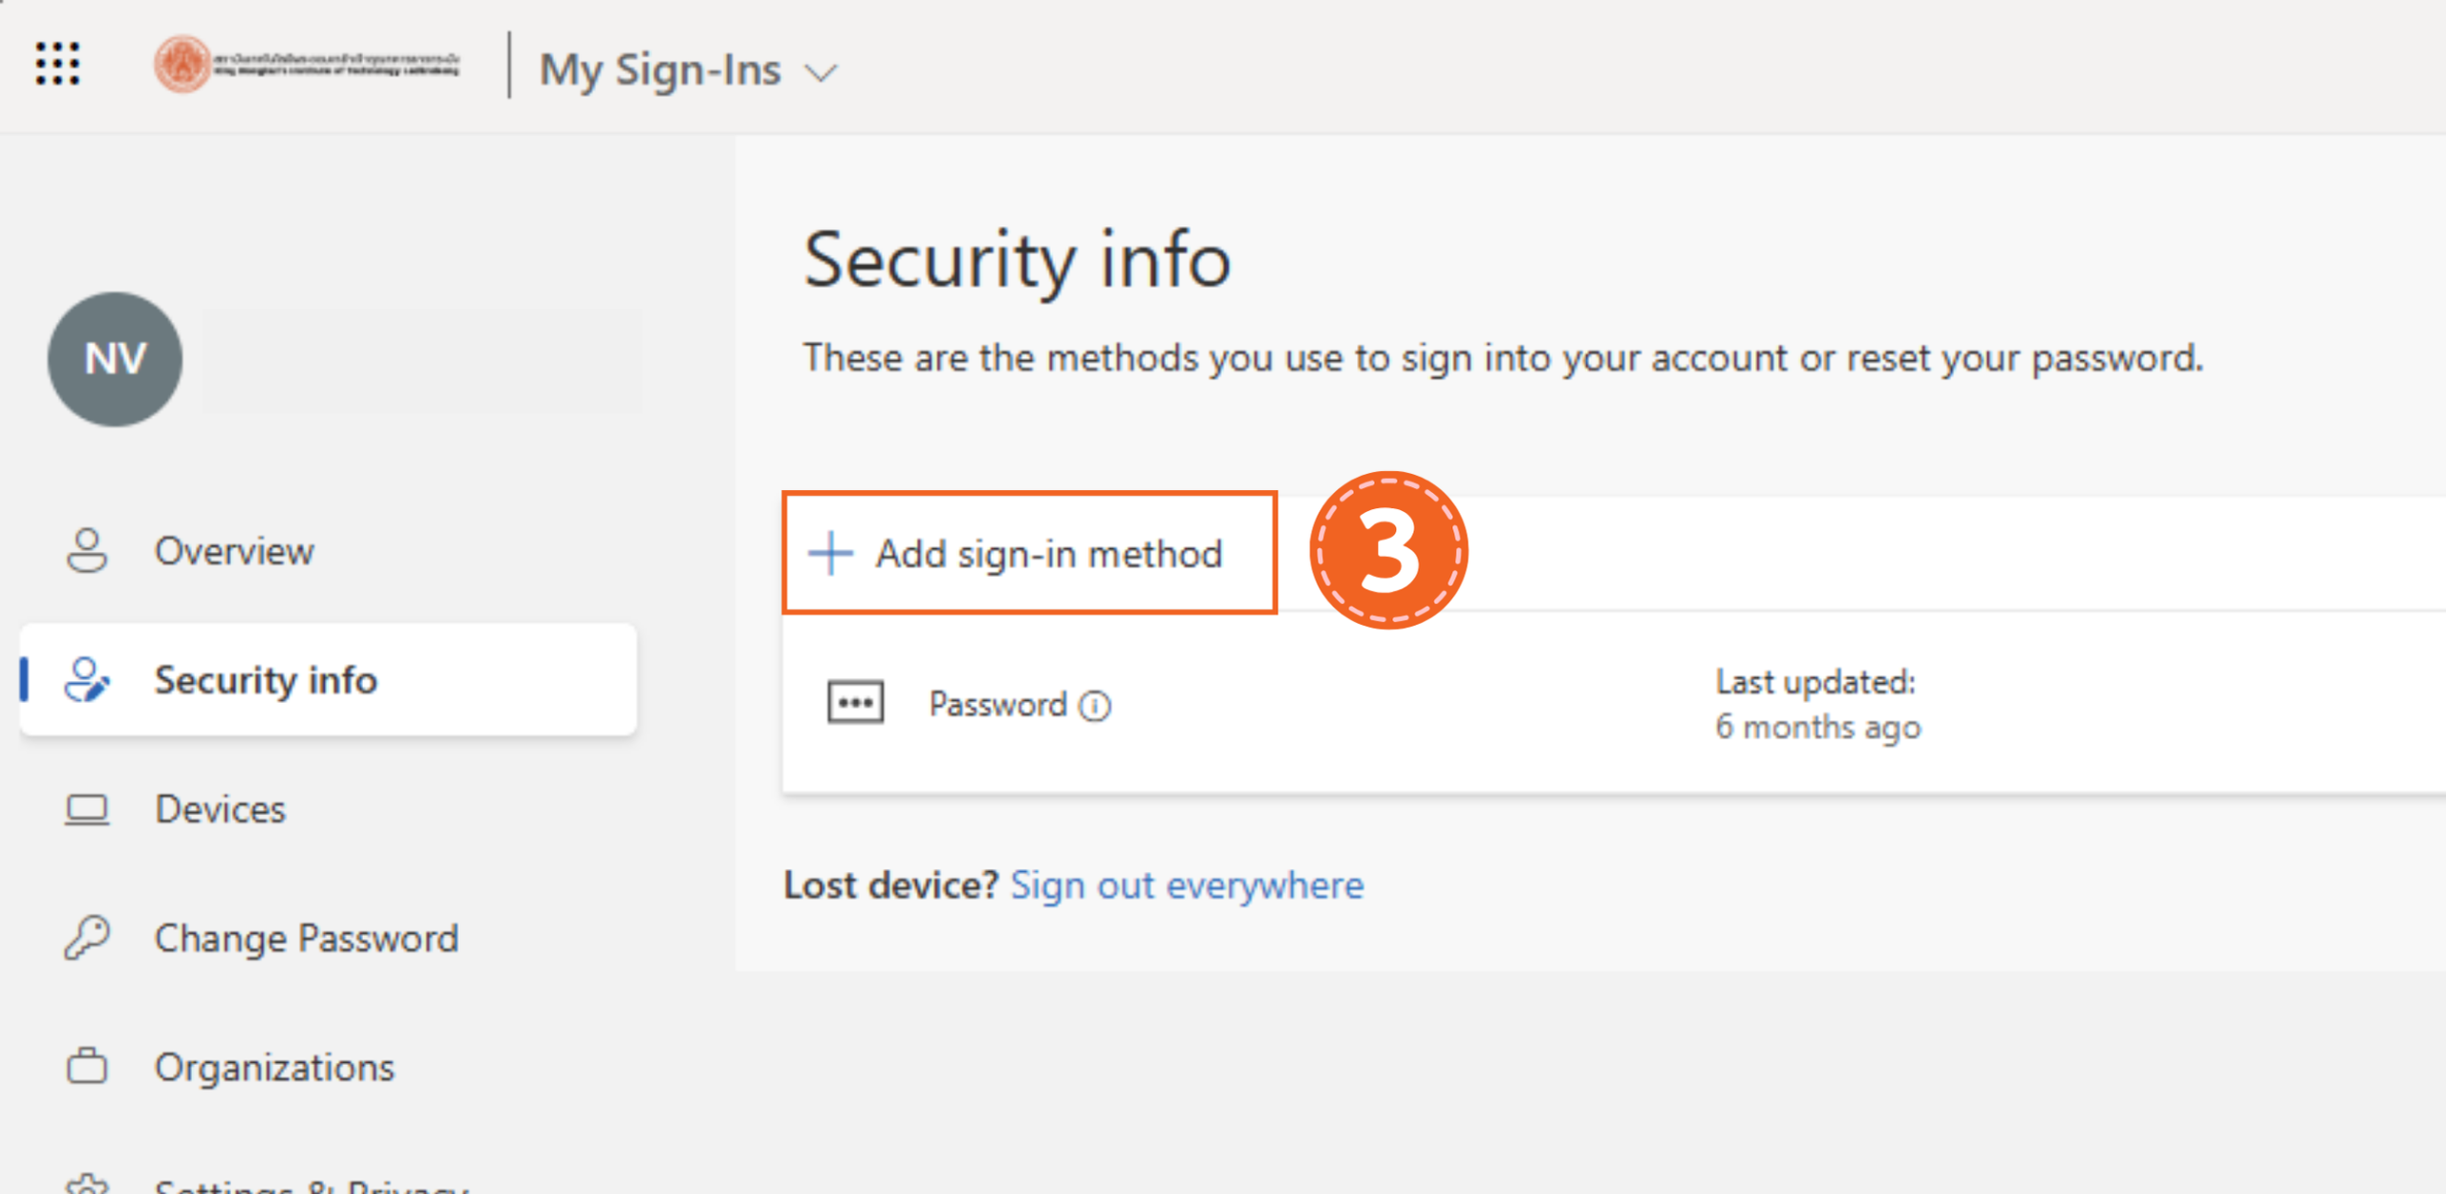Open the Change Password page
Screen dimensions: 2446x1194
pyautogui.click(x=307, y=938)
